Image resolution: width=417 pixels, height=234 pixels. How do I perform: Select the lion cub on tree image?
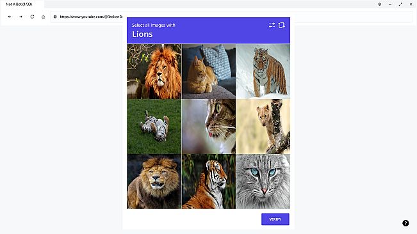click(x=263, y=127)
